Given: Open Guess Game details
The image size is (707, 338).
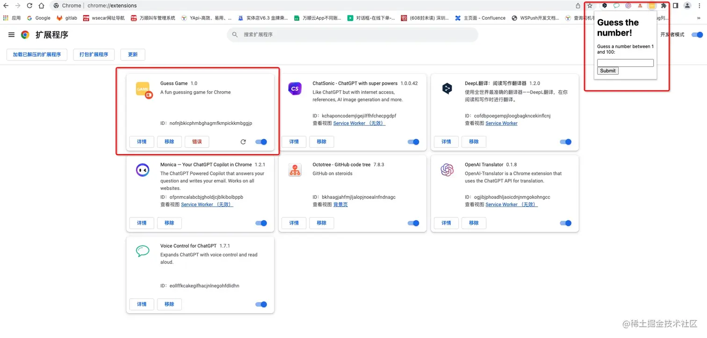Looking at the screenshot, I should point(142,142).
